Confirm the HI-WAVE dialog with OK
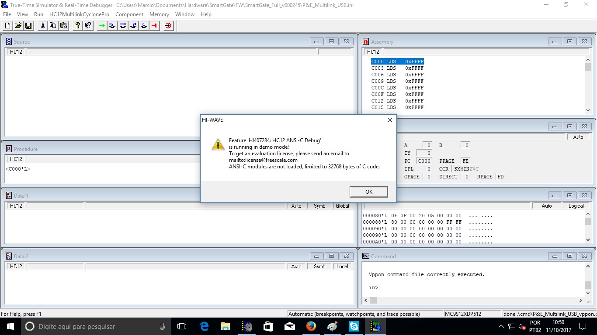Viewport: 597px width, 335px height. pos(368,191)
